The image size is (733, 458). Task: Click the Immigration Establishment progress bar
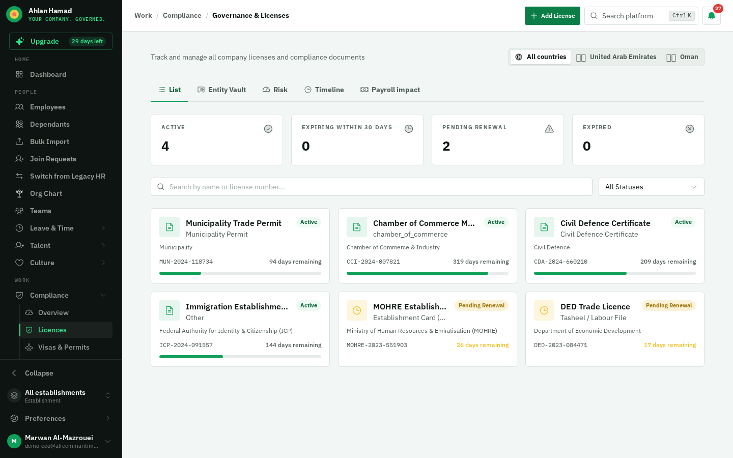click(x=240, y=357)
